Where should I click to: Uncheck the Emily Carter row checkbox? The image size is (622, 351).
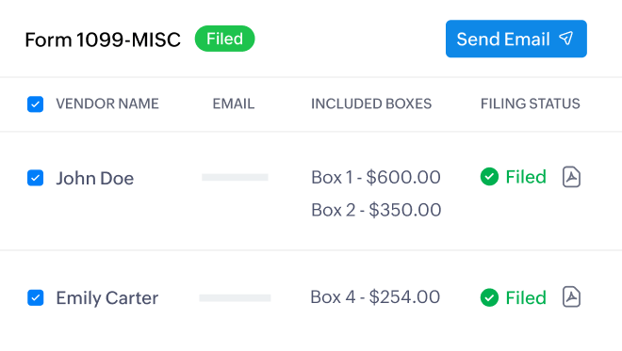point(35,297)
